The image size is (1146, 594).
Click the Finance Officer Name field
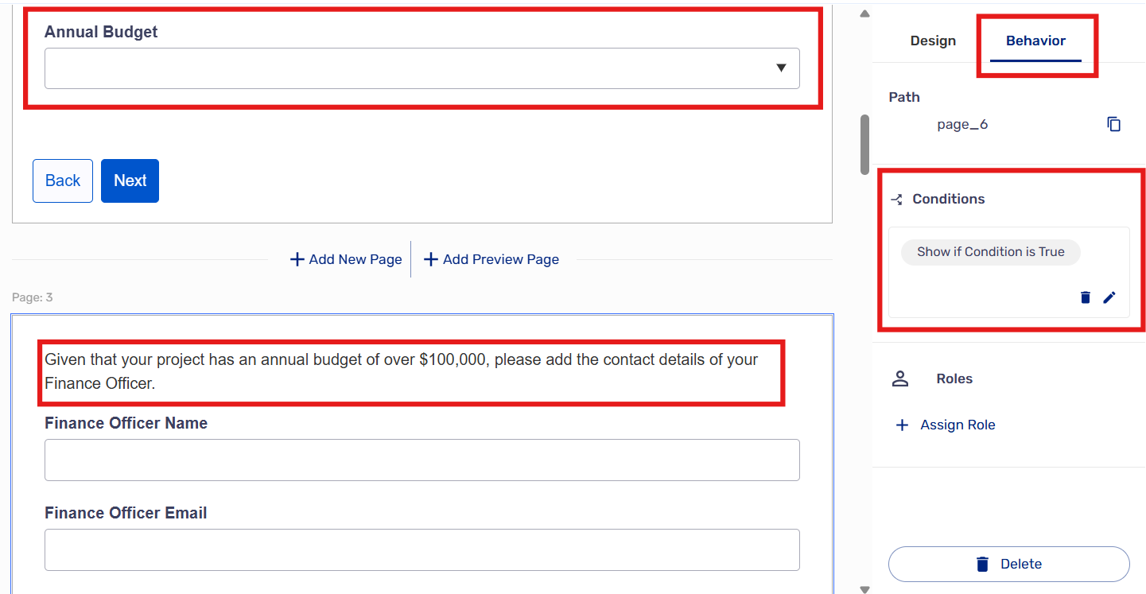pos(421,460)
